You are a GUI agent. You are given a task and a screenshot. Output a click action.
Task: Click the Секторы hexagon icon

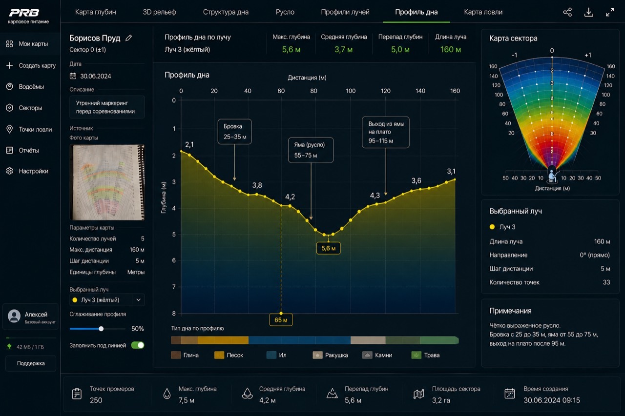tap(9, 108)
